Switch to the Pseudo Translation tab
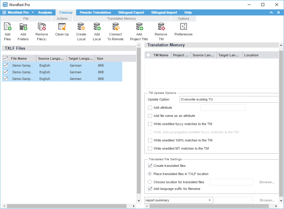This screenshot has width=284, height=209. [x=95, y=12]
